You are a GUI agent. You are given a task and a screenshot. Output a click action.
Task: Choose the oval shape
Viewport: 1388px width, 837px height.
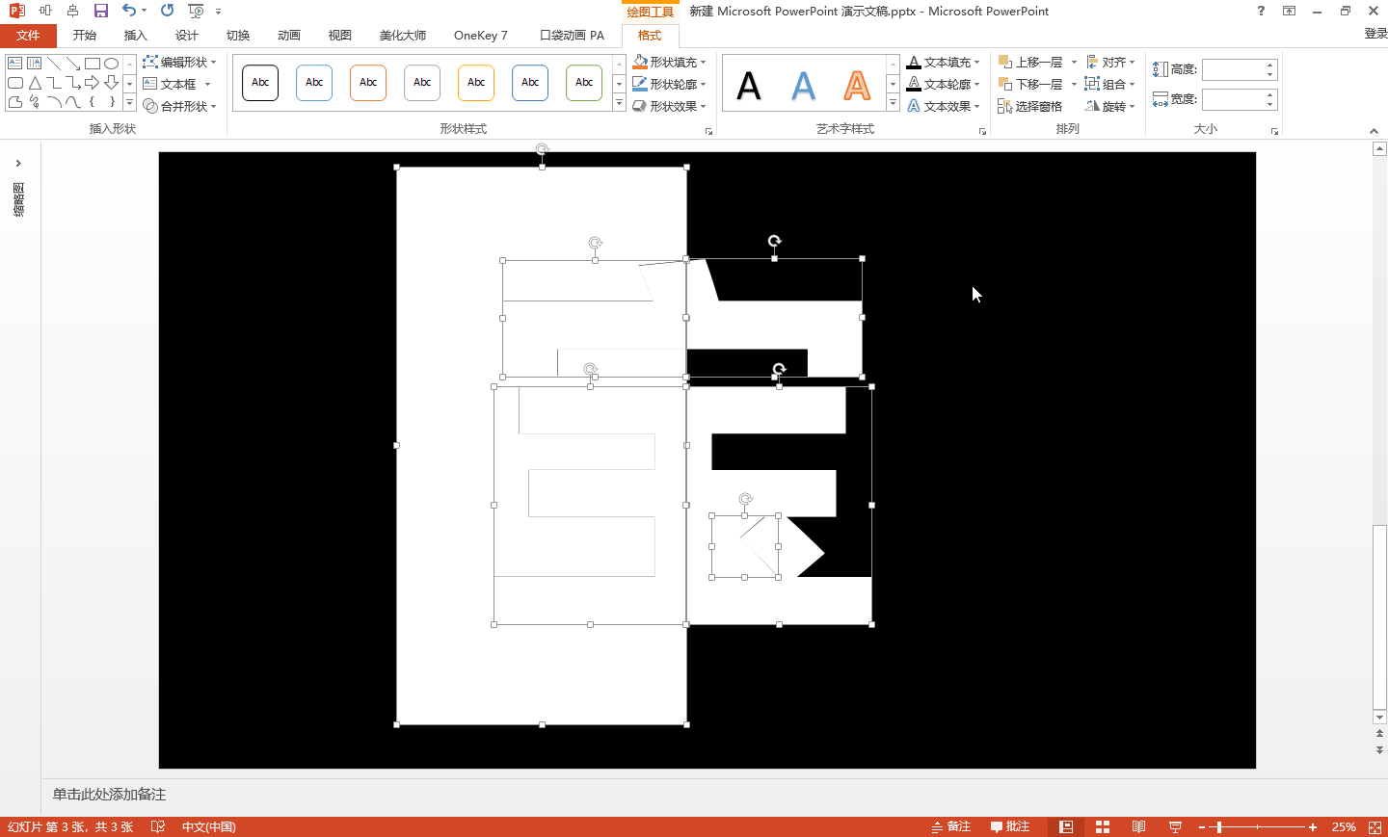coord(112,64)
